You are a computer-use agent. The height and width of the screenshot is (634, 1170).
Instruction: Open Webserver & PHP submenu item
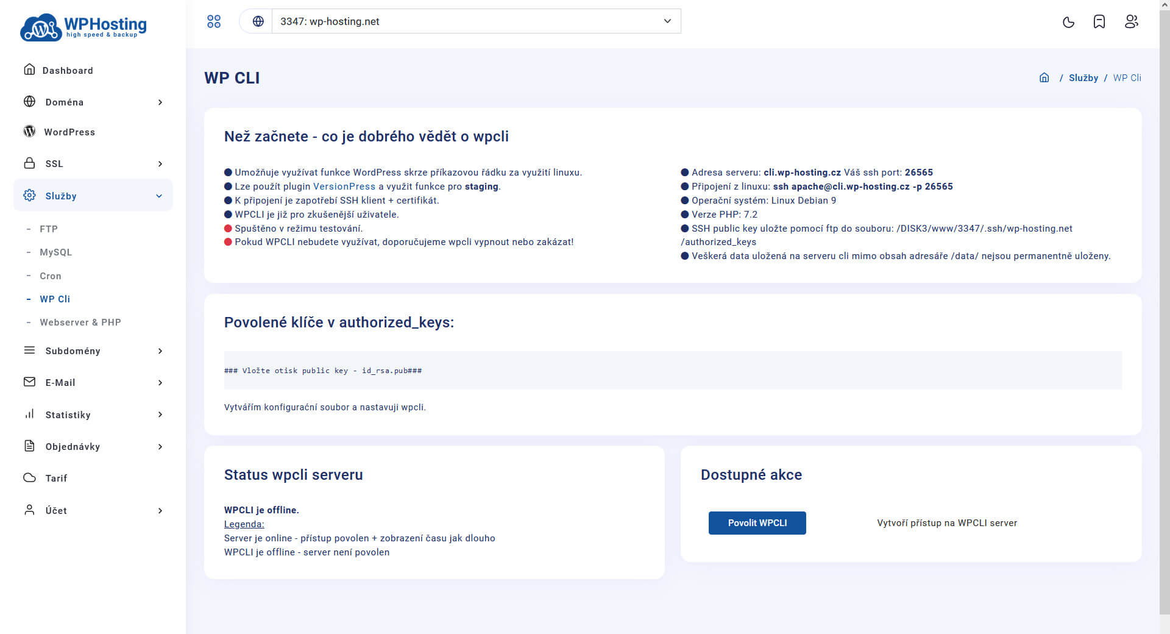coord(80,322)
